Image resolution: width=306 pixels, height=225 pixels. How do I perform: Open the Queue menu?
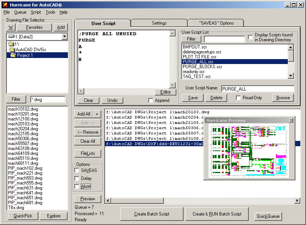20,12
